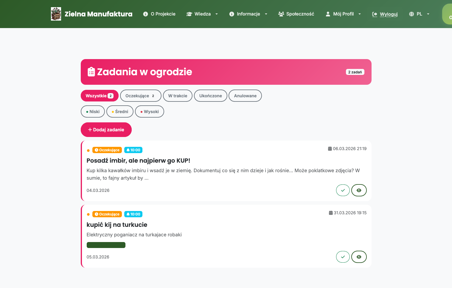
Task: Filter tasks by Niski priority
Action: tap(93, 112)
